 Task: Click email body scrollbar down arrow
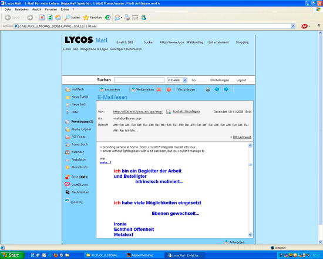pos(250,235)
